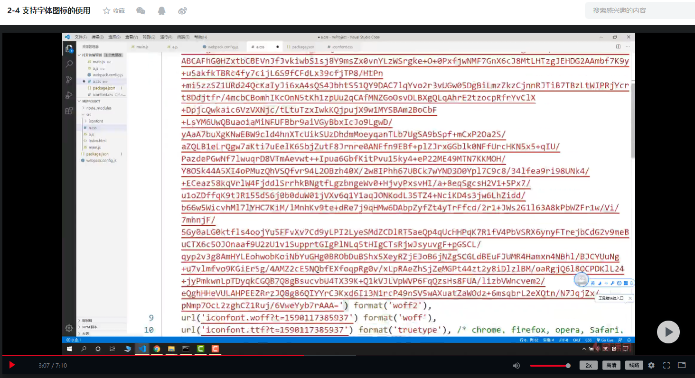Open the 线路 line selector
Screen dimensions: 695x378
pyautogui.click(x=634, y=365)
